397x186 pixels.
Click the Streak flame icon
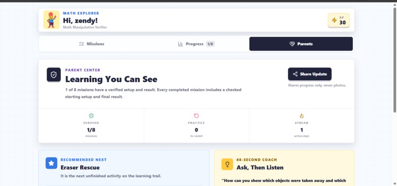(x=301, y=116)
